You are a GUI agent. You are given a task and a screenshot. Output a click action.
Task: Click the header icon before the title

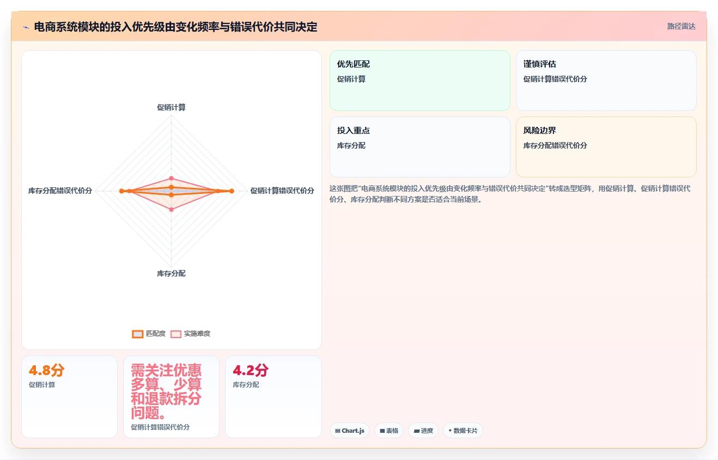pos(26,27)
